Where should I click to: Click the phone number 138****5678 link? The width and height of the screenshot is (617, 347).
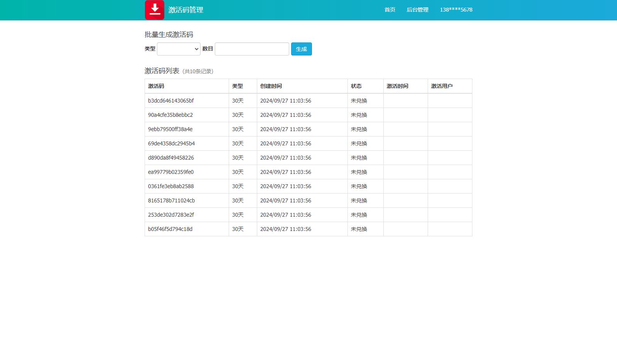click(456, 10)
